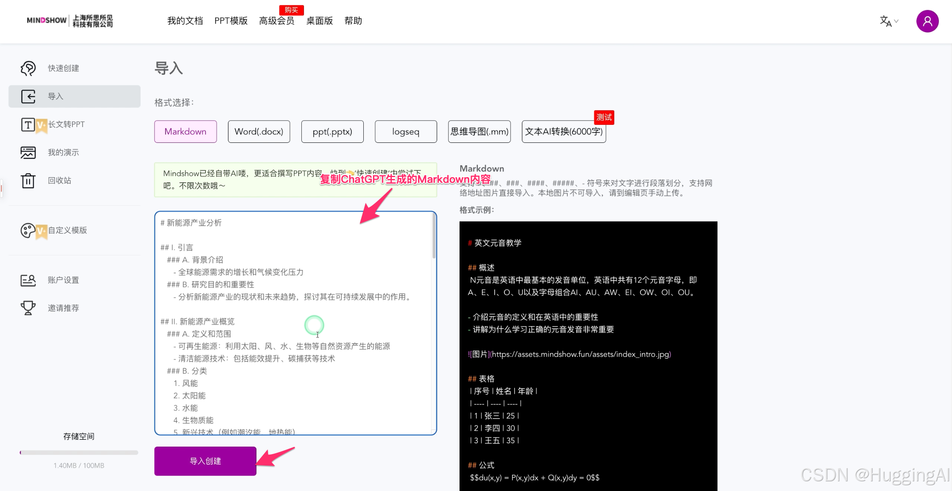Screen dimensions: 952x491
Task: Select 文本AI转换(6000字) format button
Action: tap(564, 131)
